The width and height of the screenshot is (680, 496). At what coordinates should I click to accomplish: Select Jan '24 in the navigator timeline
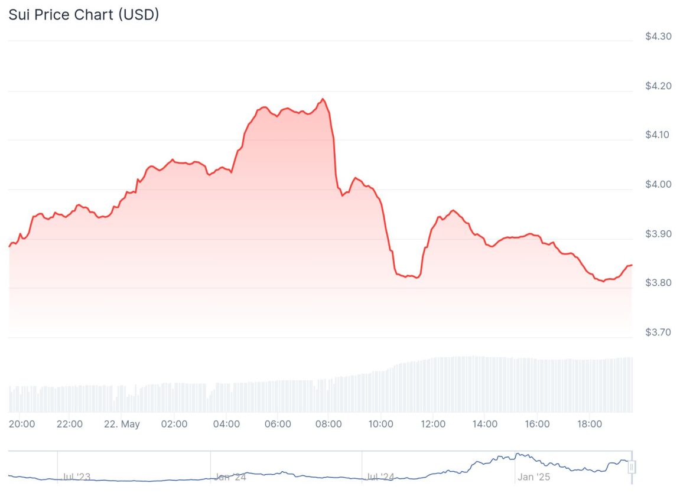coord(230,477)
